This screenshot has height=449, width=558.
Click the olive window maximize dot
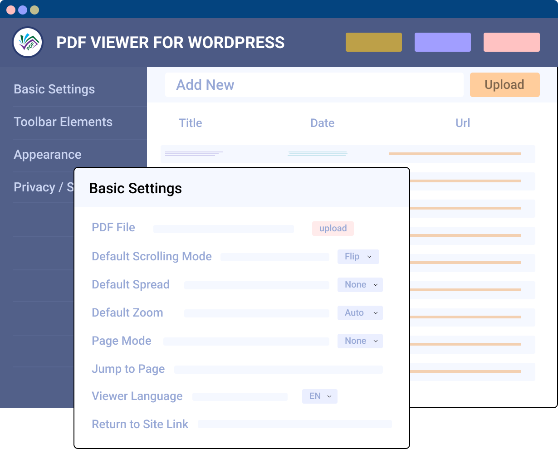coord(34,10)
